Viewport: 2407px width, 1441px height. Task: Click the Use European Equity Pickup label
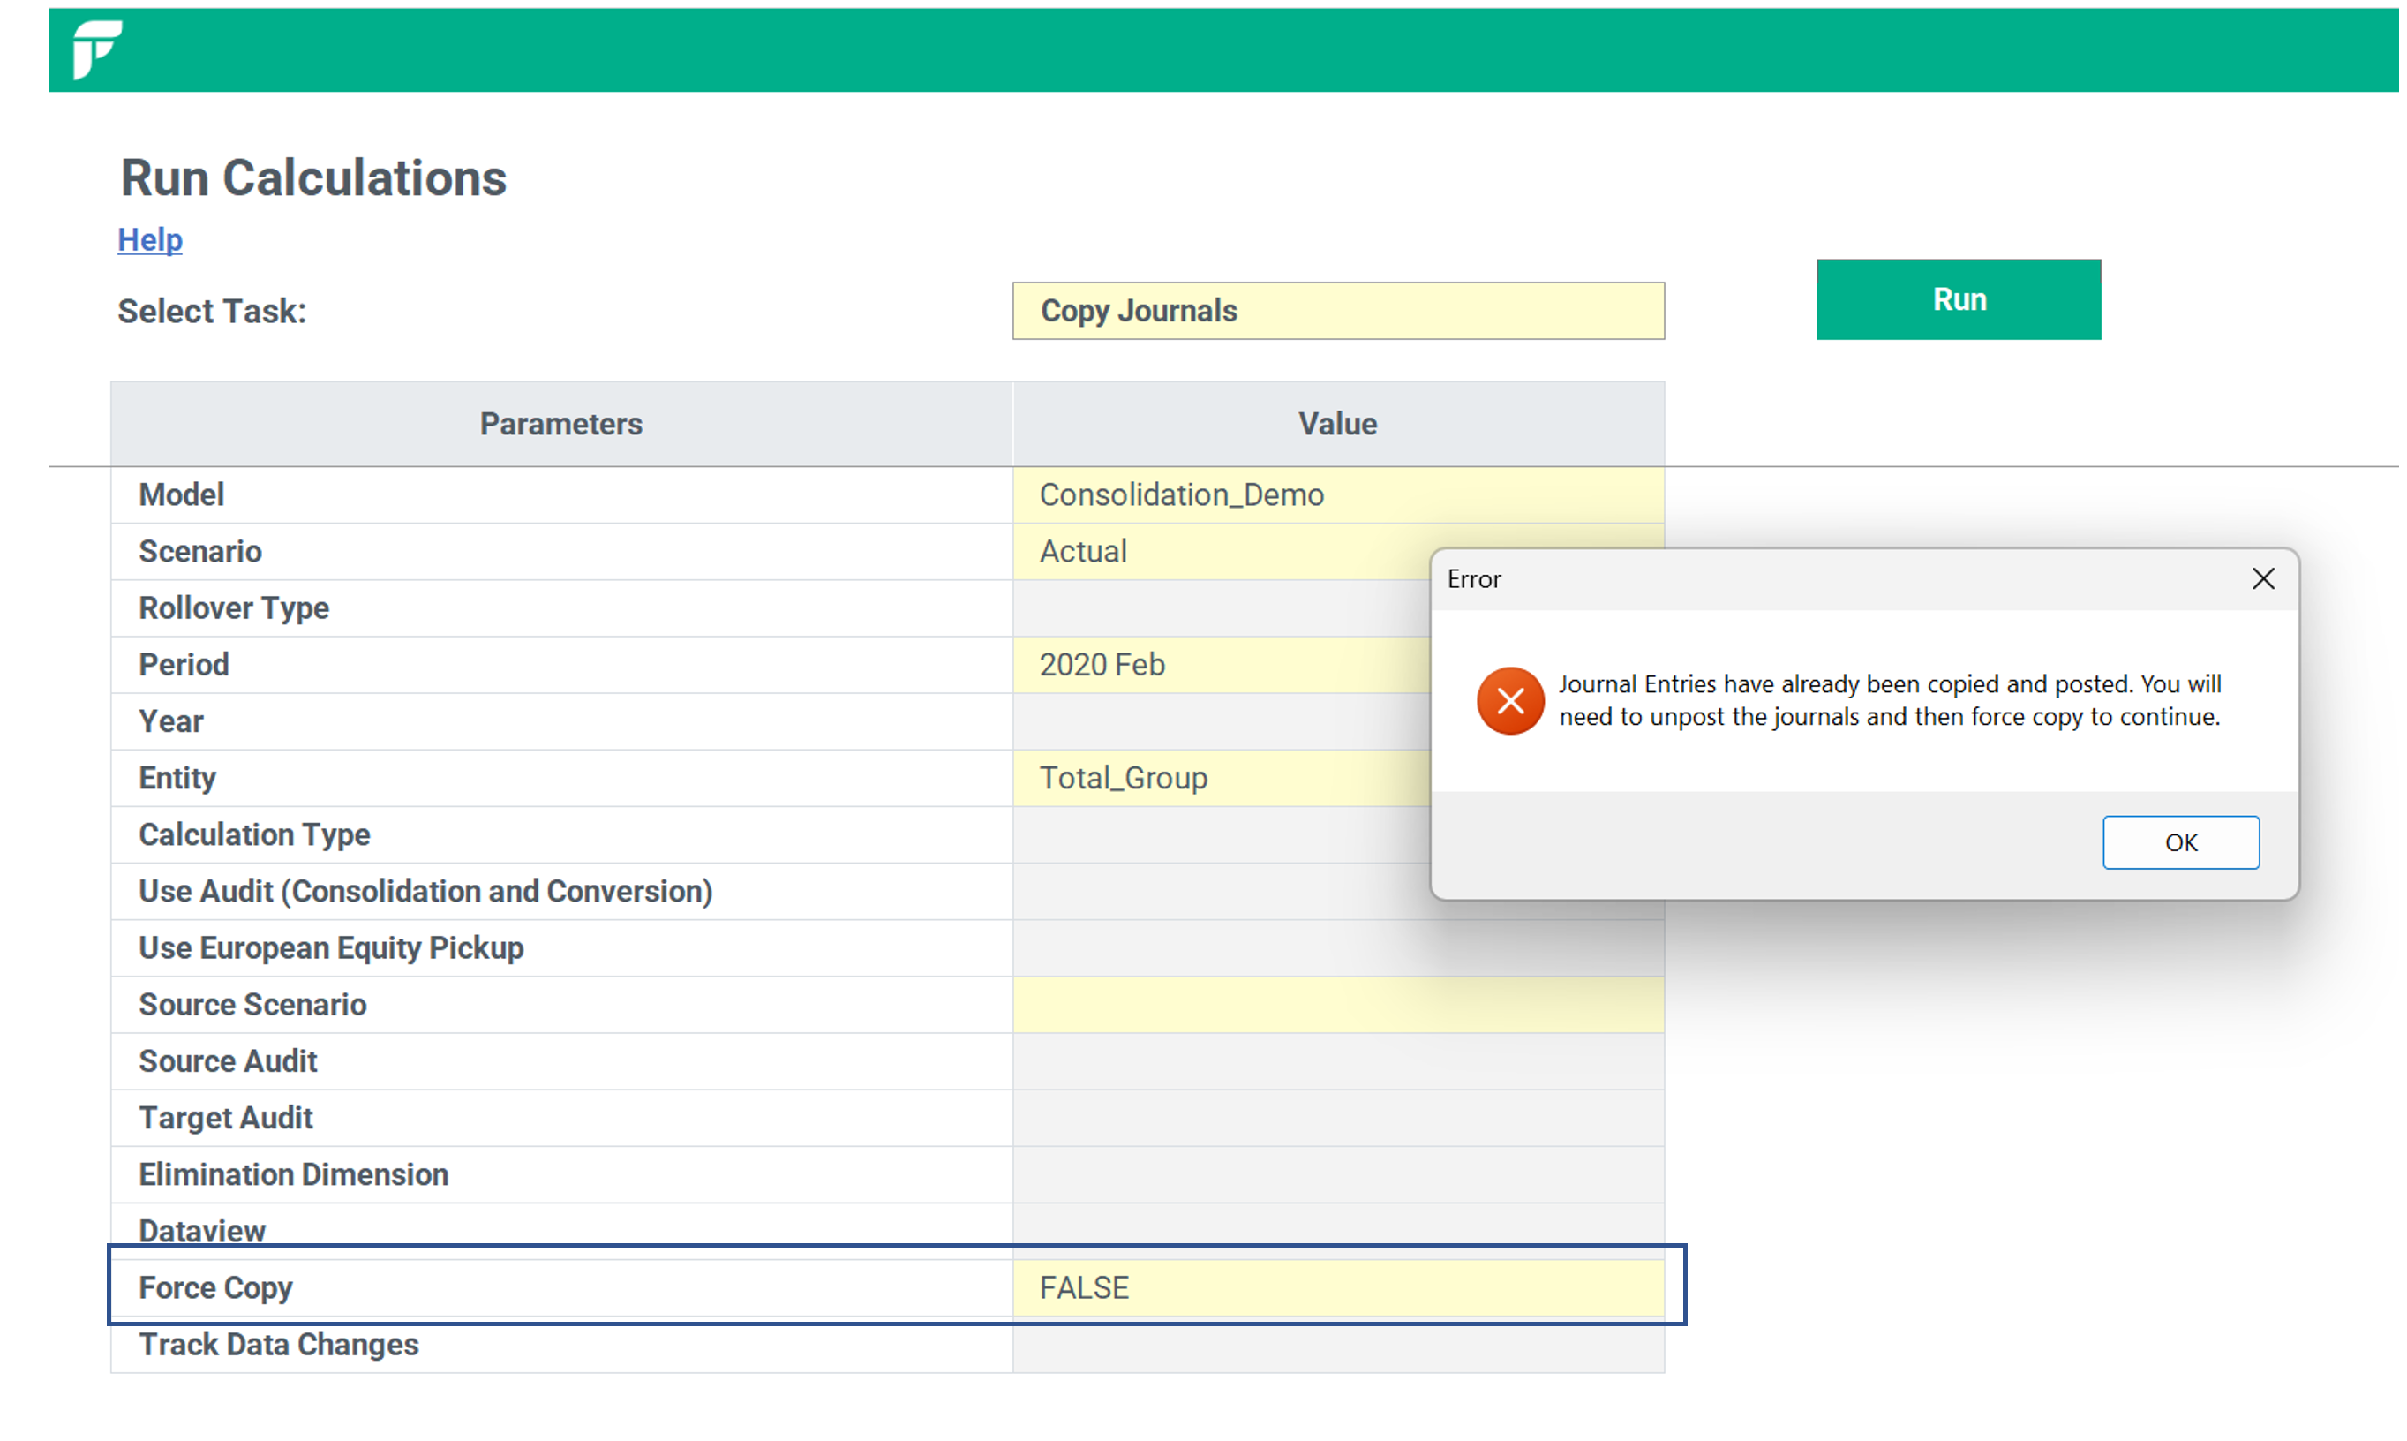[x=331, y=947]
